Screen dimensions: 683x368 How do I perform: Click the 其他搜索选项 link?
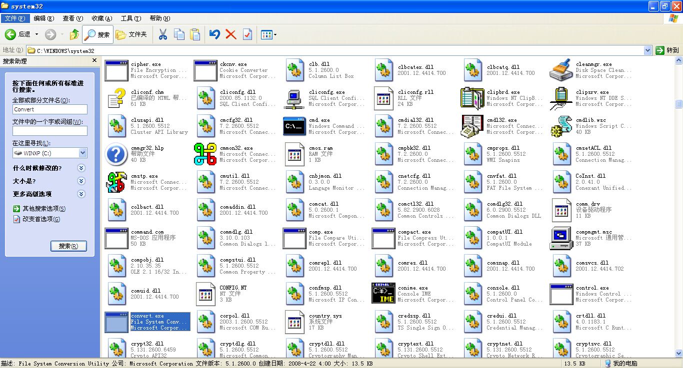point(43,209)
